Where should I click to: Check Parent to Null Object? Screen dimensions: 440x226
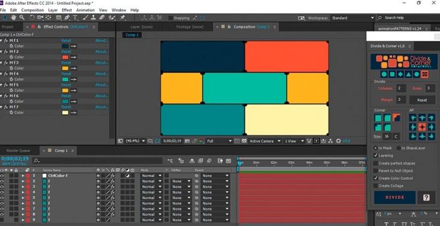click(x=376, y=171)
